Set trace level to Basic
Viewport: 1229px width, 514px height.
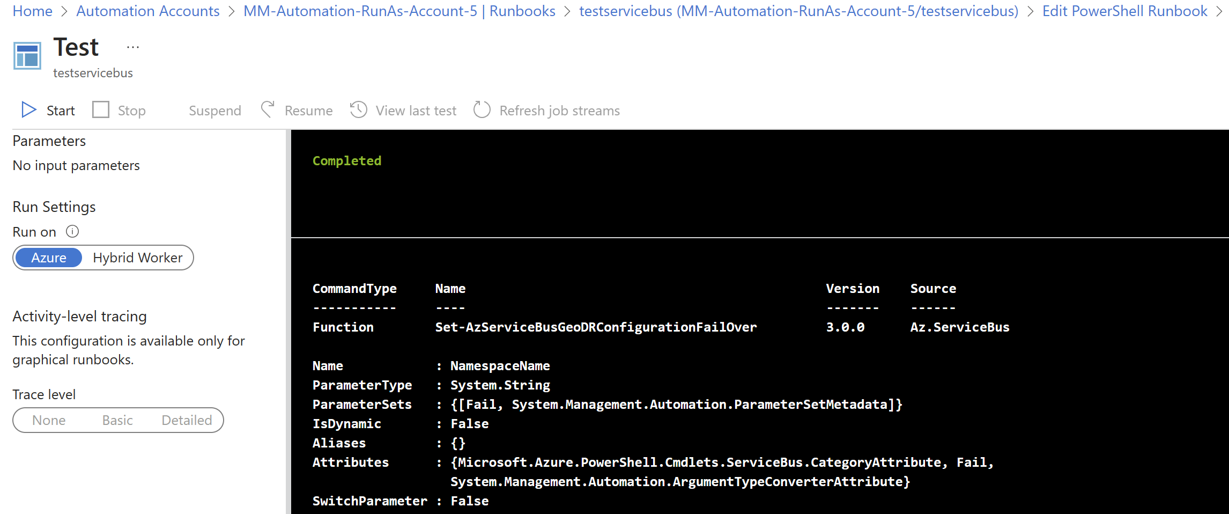(117, 420)
